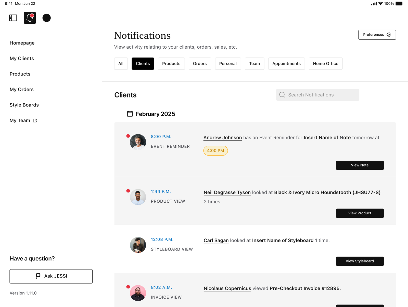This screenshot has width=408, height=307.
Task: Focus the Search Notifications field
Action: pyautogui.click(x=318, y=95)
